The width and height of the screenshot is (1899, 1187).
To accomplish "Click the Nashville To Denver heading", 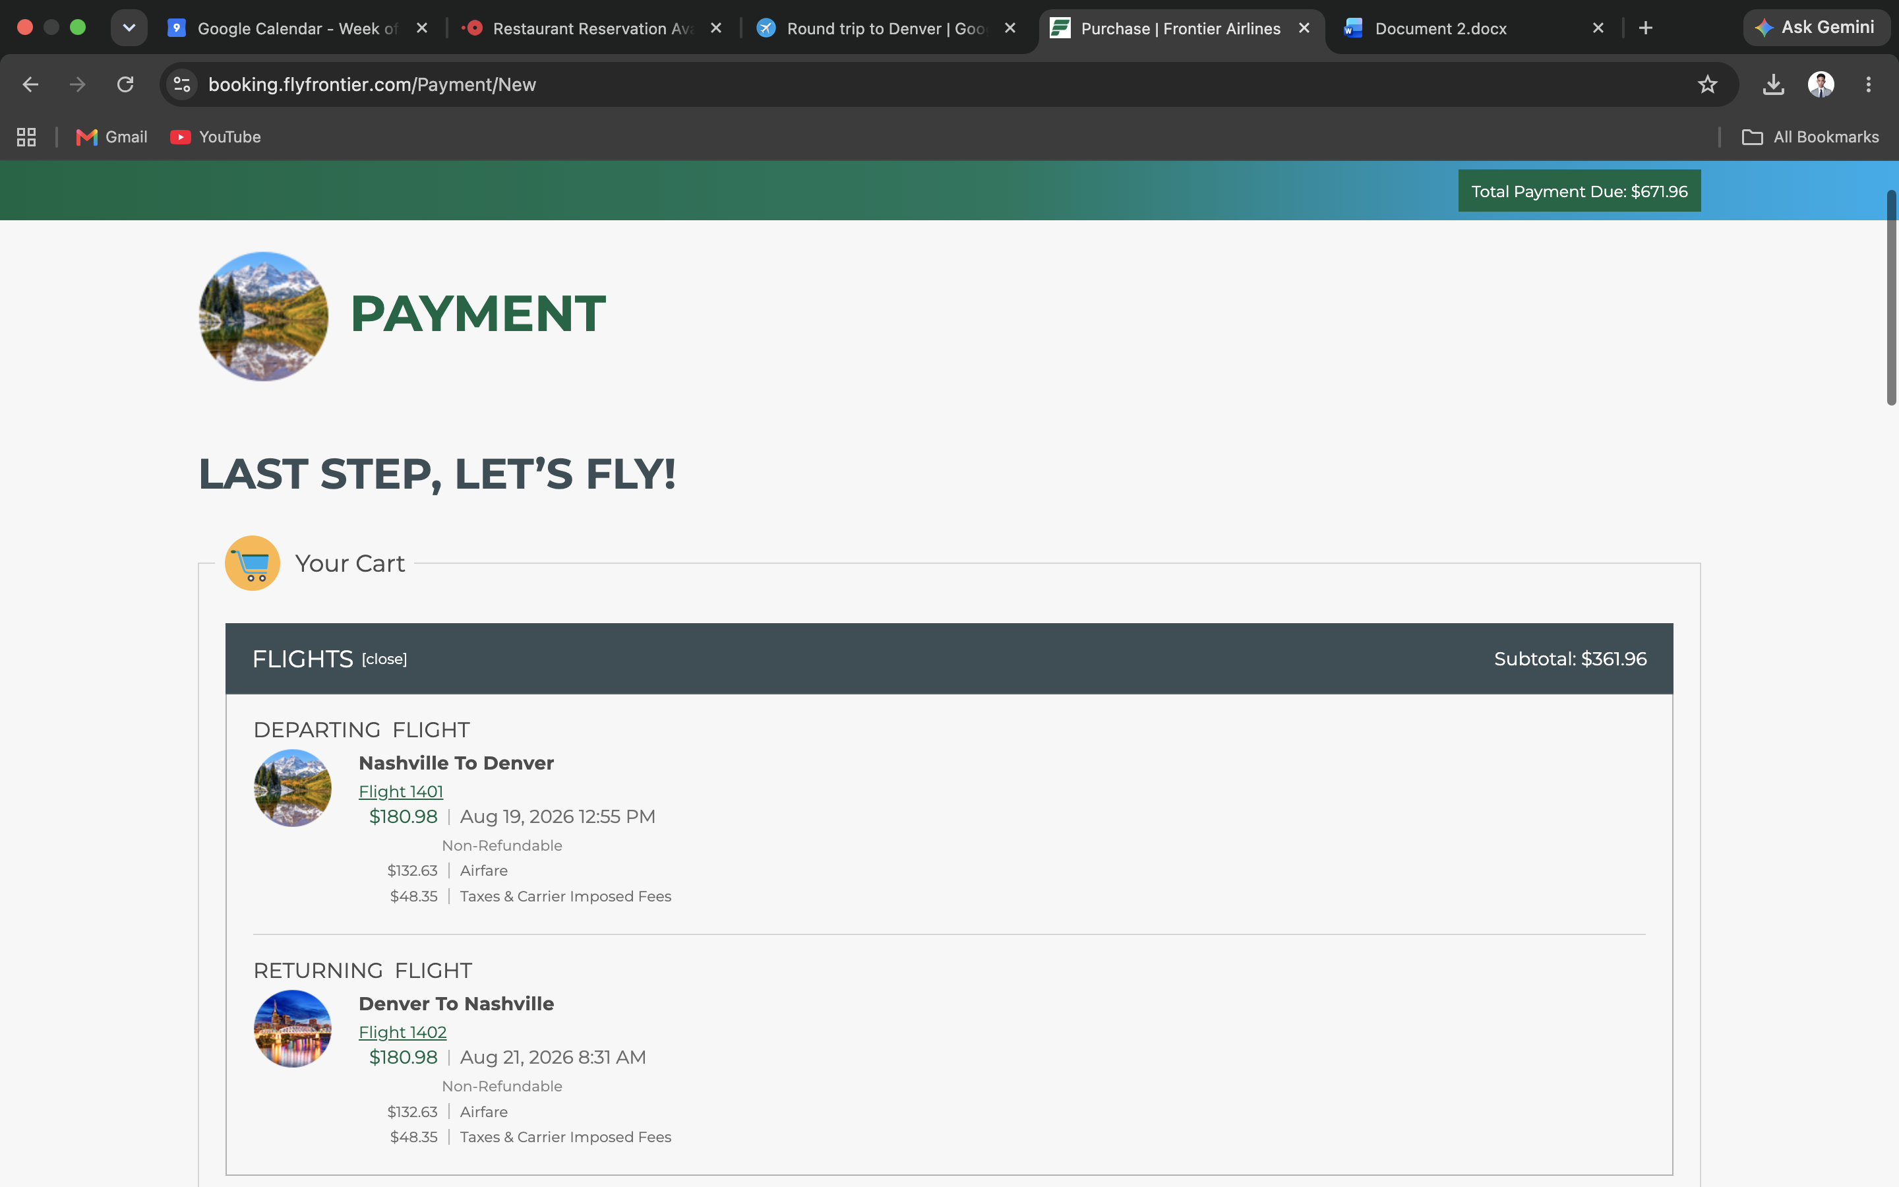I will pos(456,763).
